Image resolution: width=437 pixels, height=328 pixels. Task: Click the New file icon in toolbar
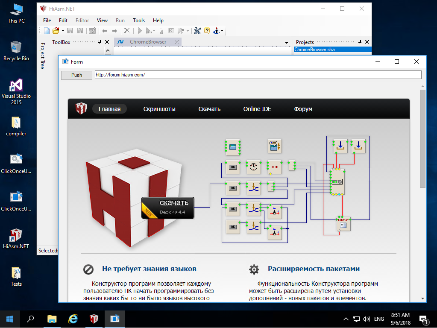pos(47,31)
